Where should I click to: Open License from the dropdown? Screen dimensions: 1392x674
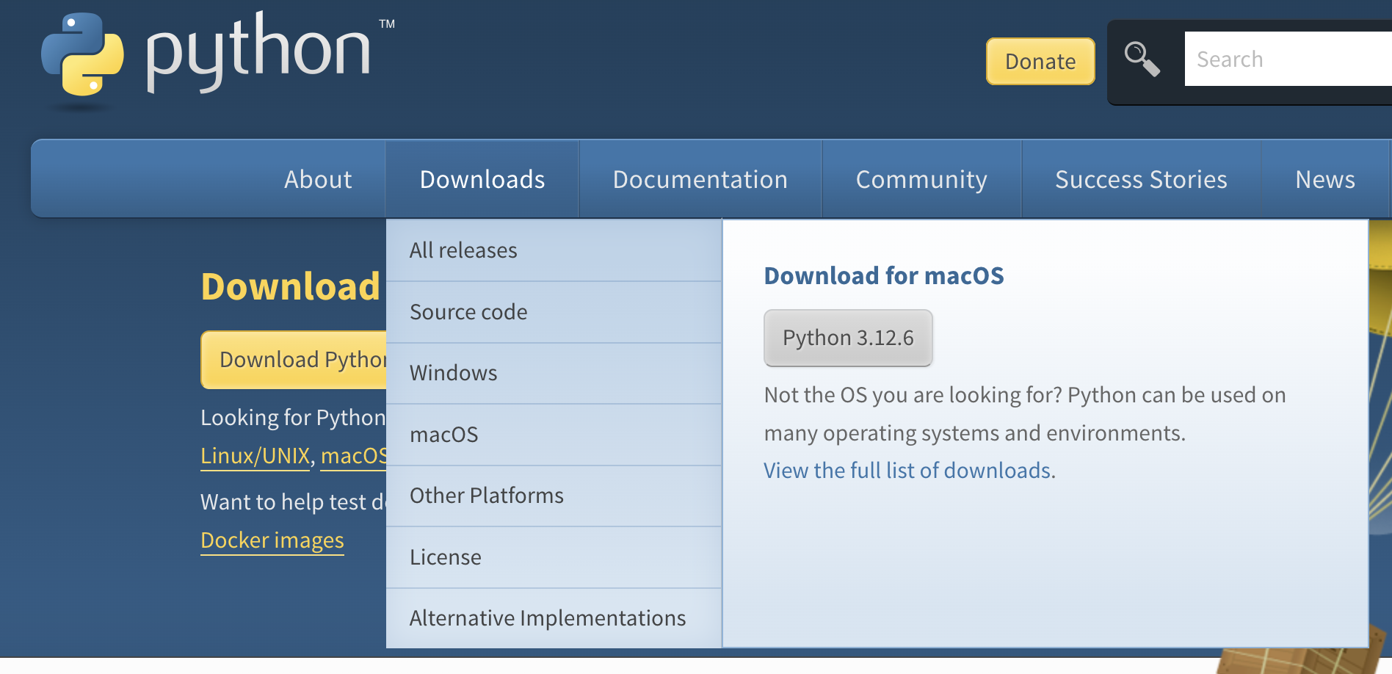pyautogui.click(x=554, y=557)
